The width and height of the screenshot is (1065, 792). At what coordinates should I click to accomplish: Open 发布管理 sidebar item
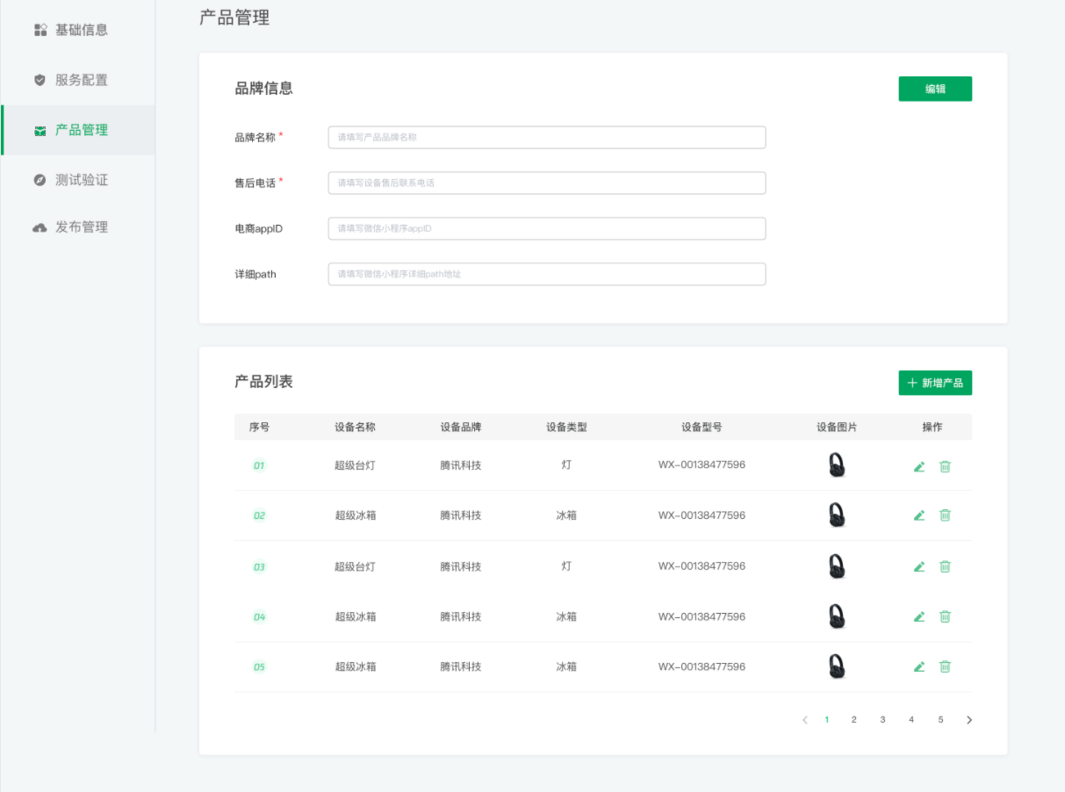81,227
